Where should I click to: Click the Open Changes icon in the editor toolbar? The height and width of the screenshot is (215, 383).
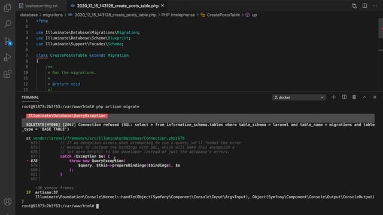point(354,6)
